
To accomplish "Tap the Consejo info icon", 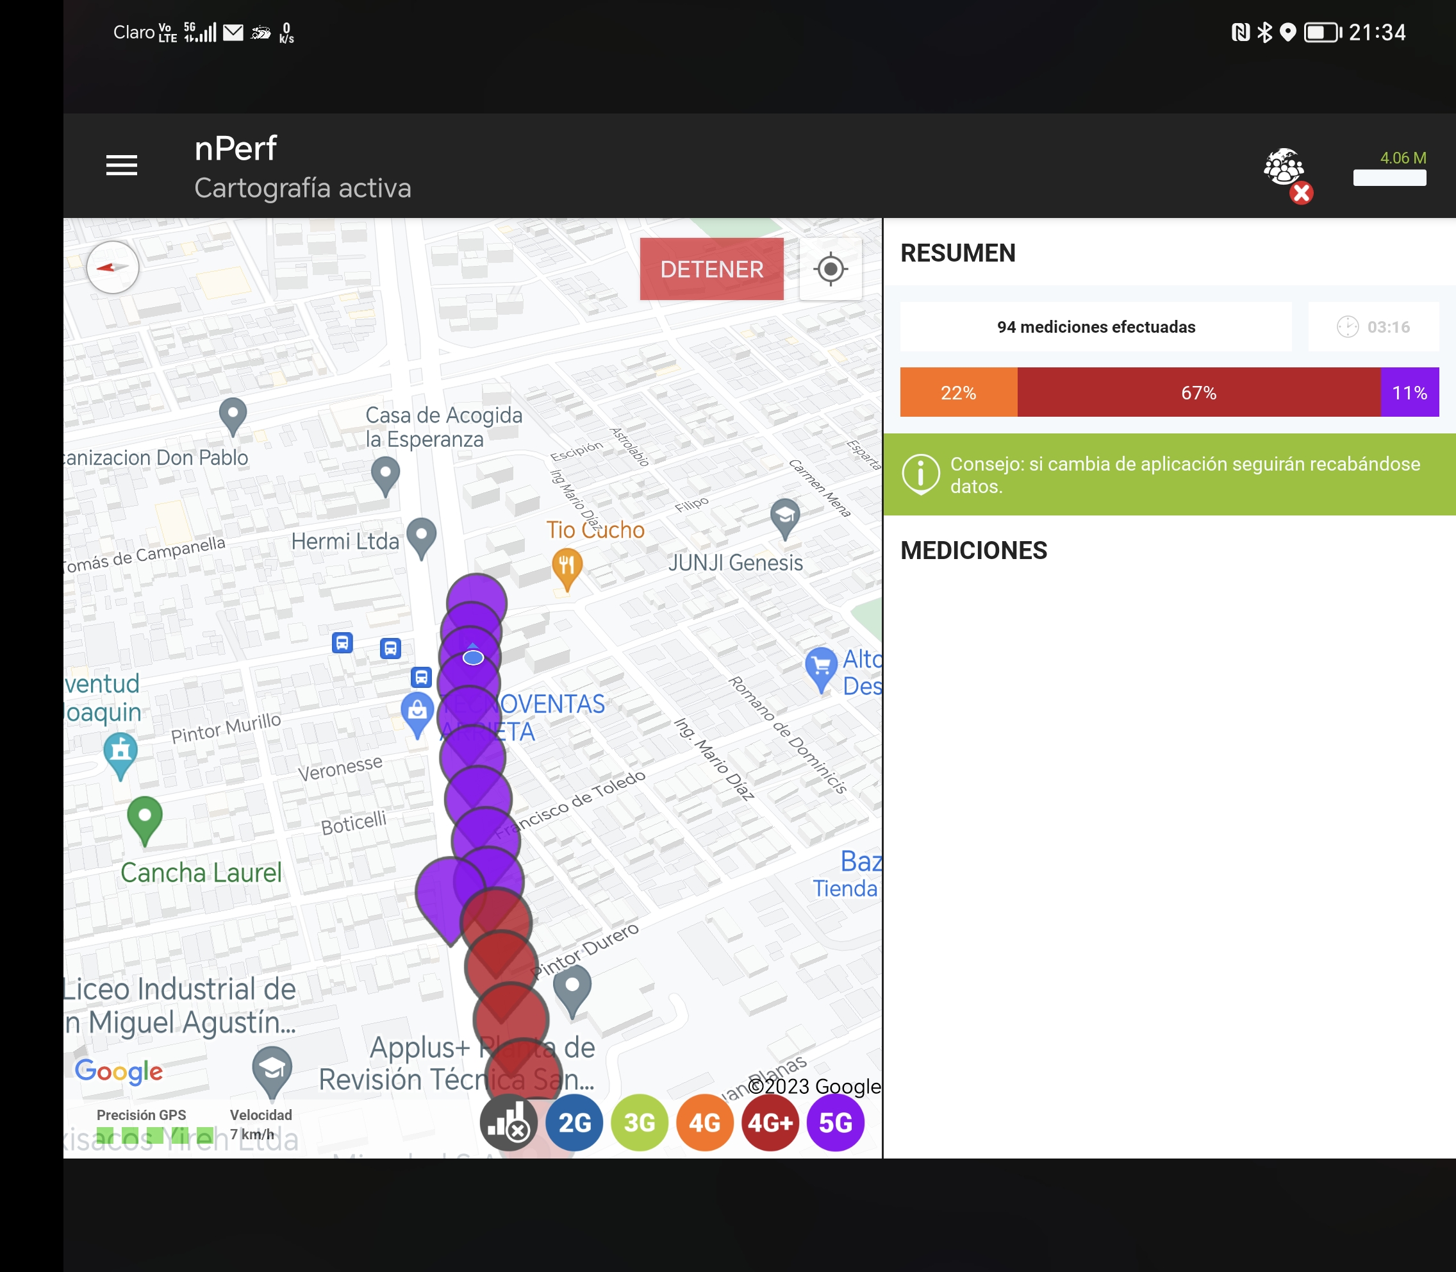I will (920, 474).
